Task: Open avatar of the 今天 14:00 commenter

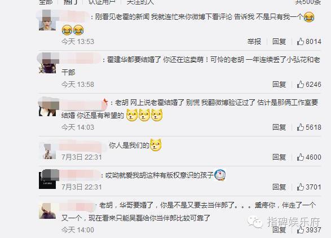Action: [x=47, y=211]
